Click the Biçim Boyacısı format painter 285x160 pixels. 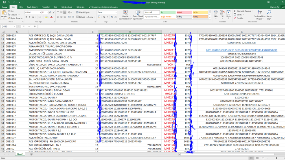tap(15, 18)
